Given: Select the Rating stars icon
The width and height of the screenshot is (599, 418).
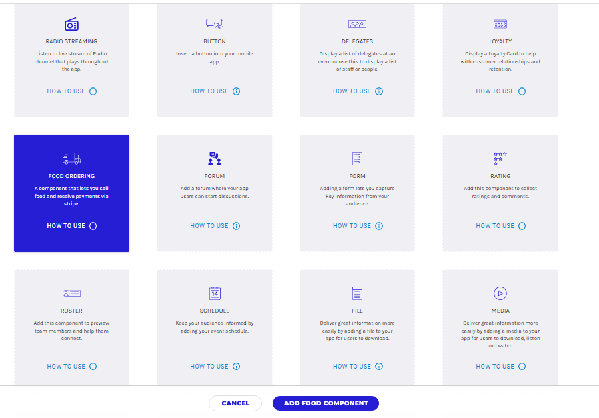Looking at the screenshot, I should [x=500, y=159].
